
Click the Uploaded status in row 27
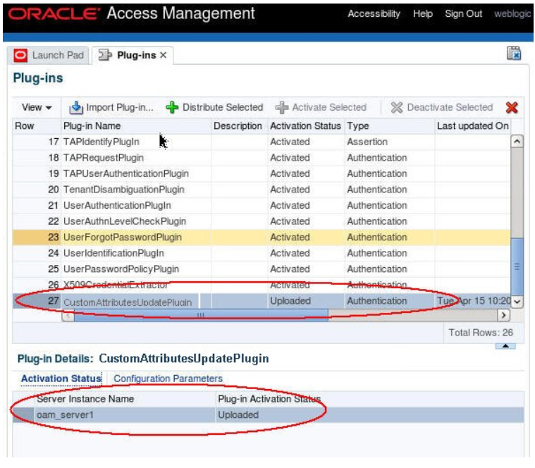290,301
